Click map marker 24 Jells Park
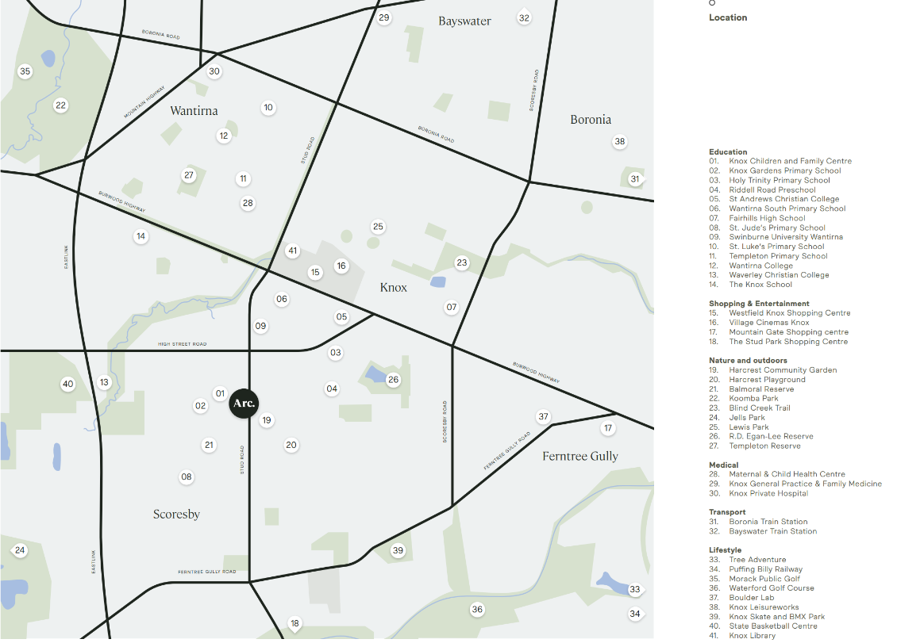Screen dimensions: 897x643 [20, 550]
